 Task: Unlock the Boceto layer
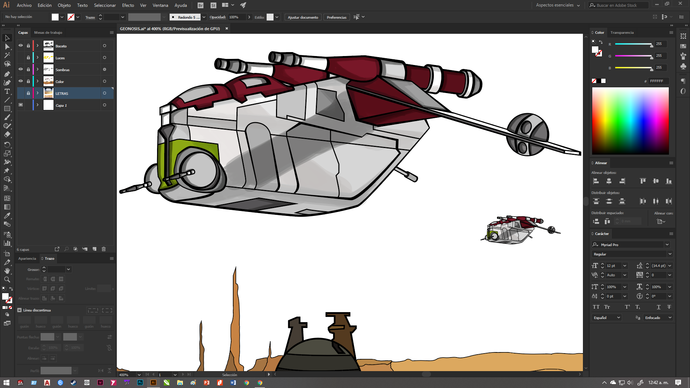point(28,46)
